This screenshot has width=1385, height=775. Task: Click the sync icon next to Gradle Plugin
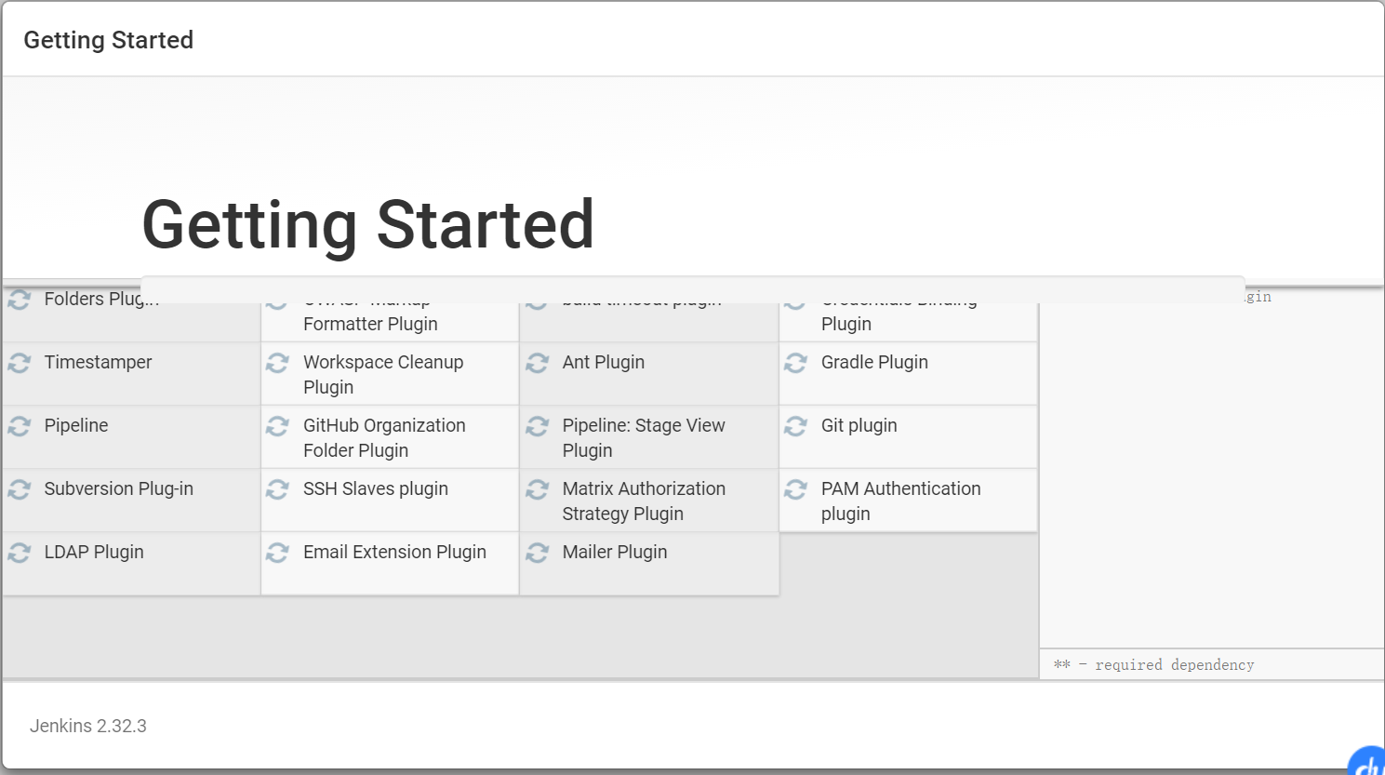[x=795, y=363]
